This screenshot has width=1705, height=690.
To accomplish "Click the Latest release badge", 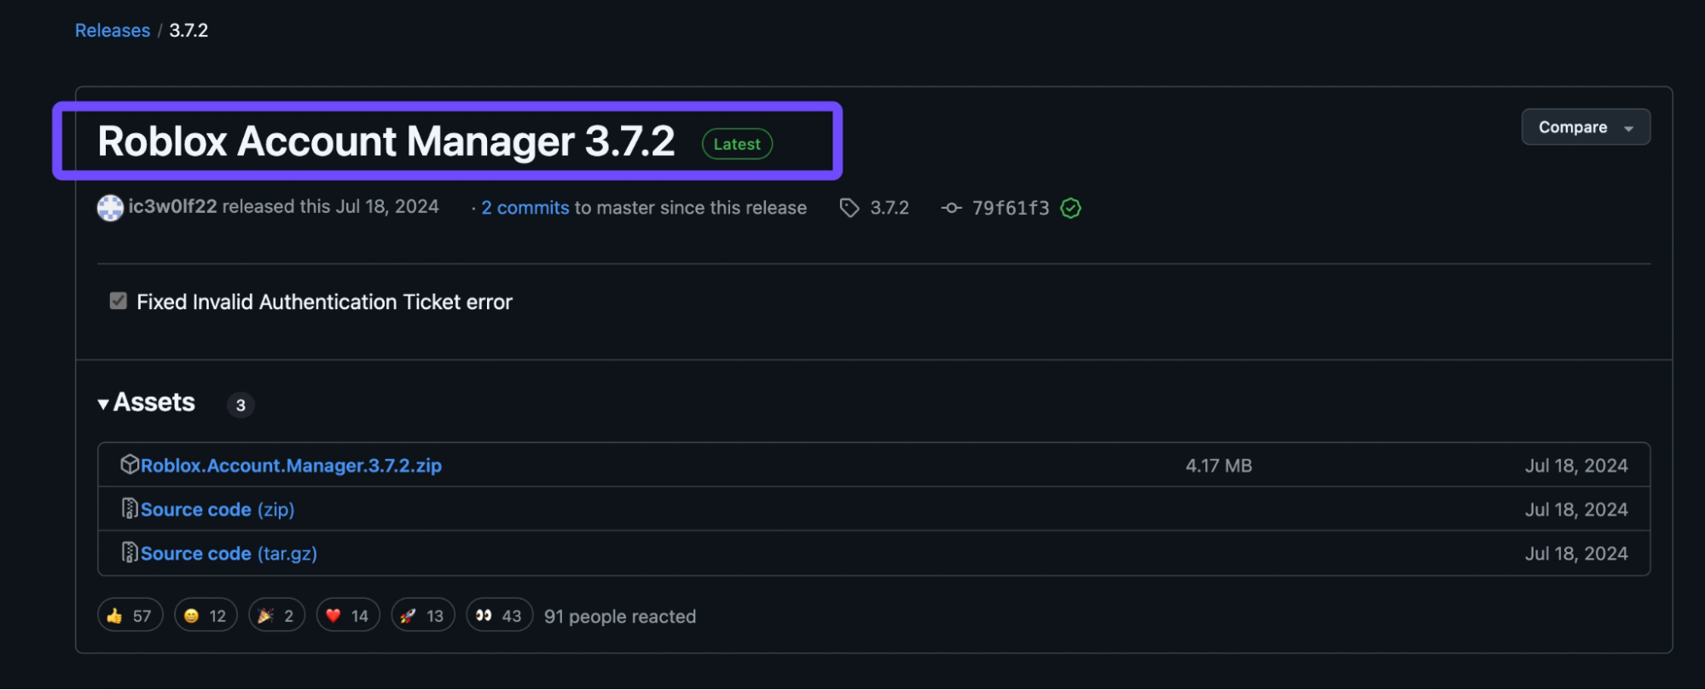I will click(x=737, y=144).
